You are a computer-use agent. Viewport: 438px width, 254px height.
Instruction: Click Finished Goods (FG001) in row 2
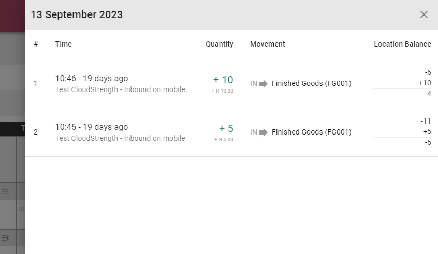point(312,132)
